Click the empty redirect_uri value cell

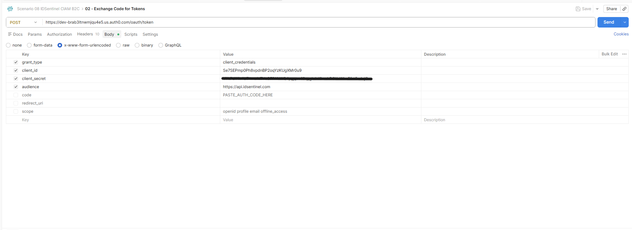tap(320, 103)
